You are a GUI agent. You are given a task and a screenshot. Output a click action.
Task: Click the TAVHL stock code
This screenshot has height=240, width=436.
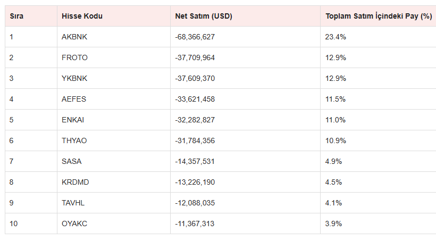coord(73,203)
